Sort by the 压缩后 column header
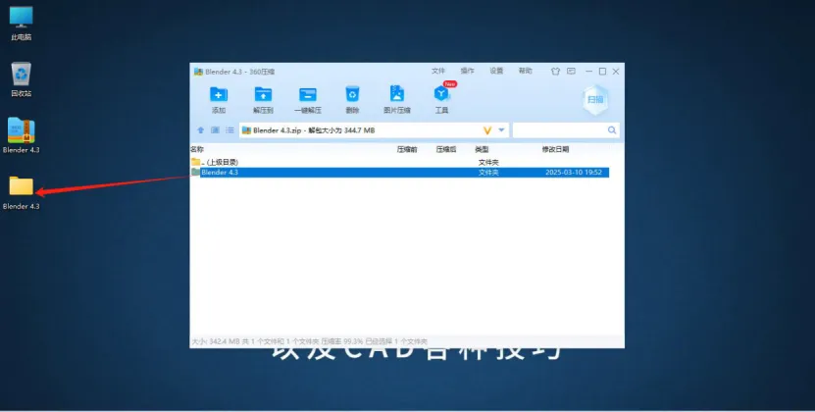The height and width of the screenshot is (412, 815). [446, 149]
